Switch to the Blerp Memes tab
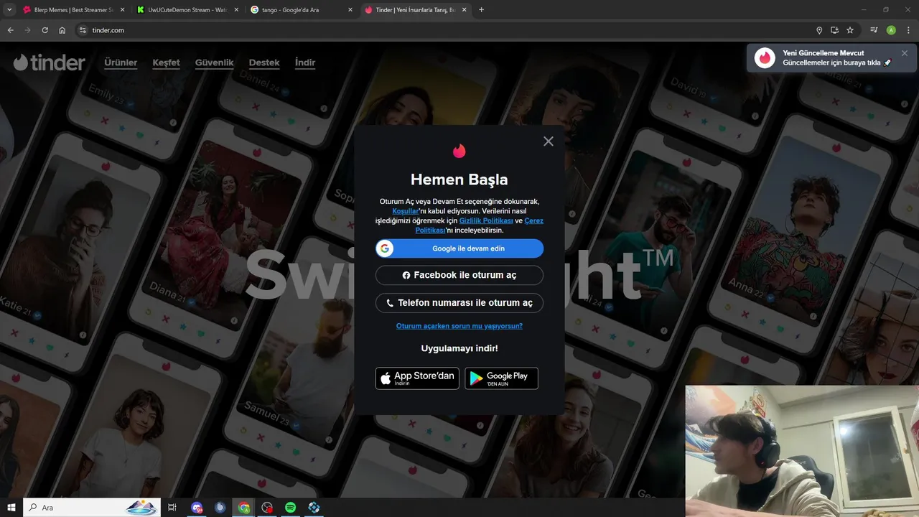This screenshot has width=919, height=517. point(68,10)
